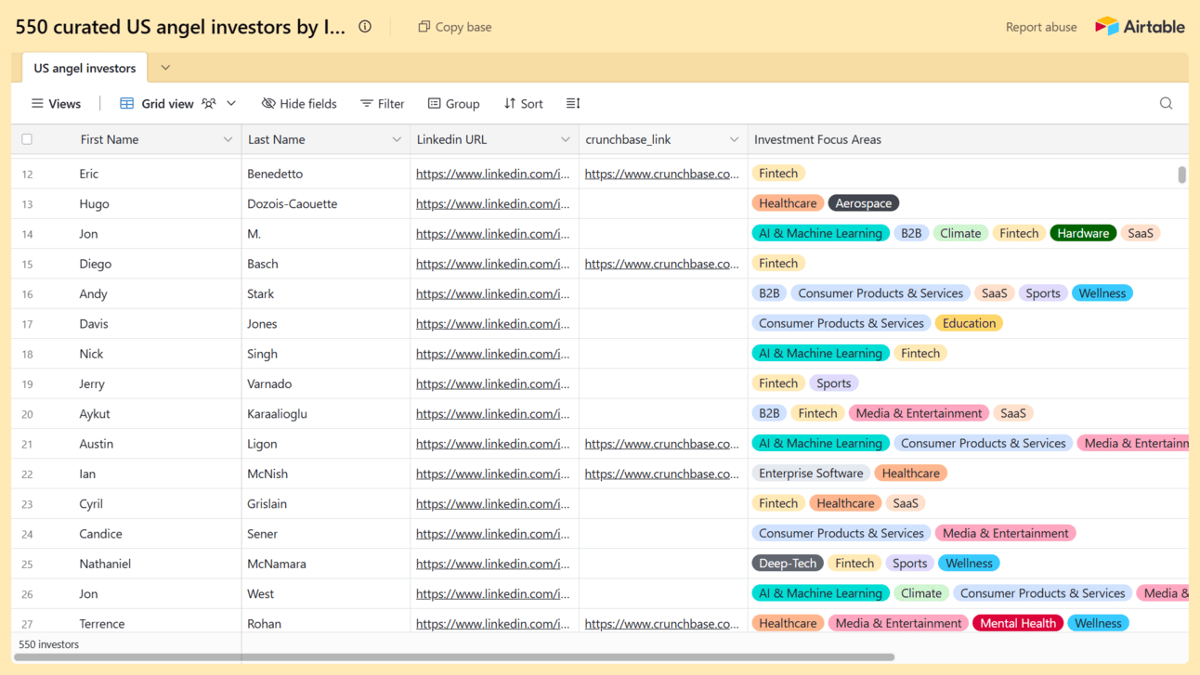The image size is (1200, 675).
Task: Toggle the select-all rows checkbox
Action: [27, 139]
